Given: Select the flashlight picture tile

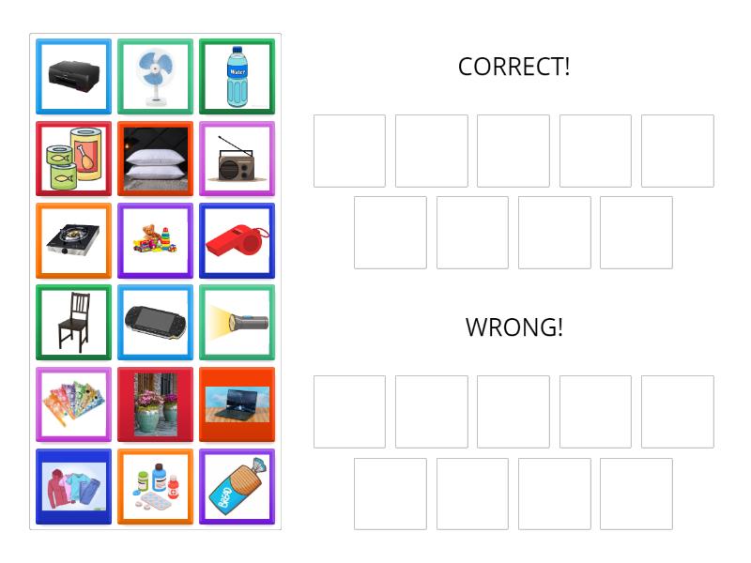Looking at the screenshot, I should [x=238, y=322].
